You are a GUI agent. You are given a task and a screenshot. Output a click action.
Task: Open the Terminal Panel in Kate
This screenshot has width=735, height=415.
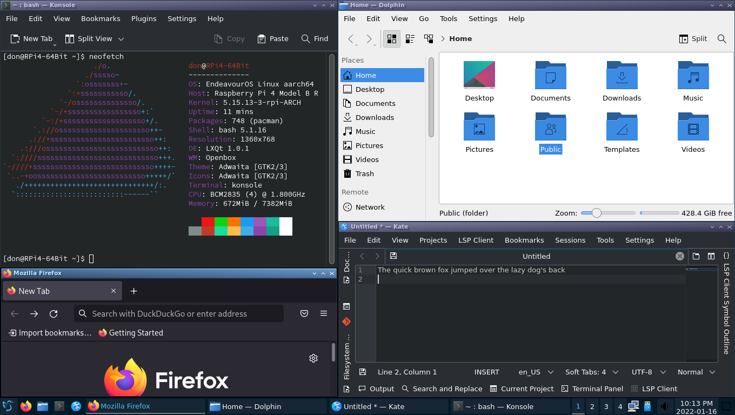click(592, 389)
